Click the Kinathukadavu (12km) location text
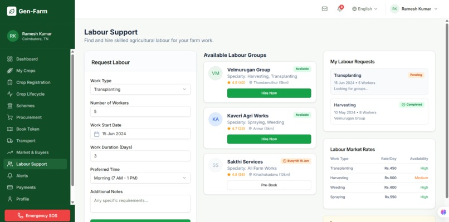The image size is (449, 222). [271, 175]
